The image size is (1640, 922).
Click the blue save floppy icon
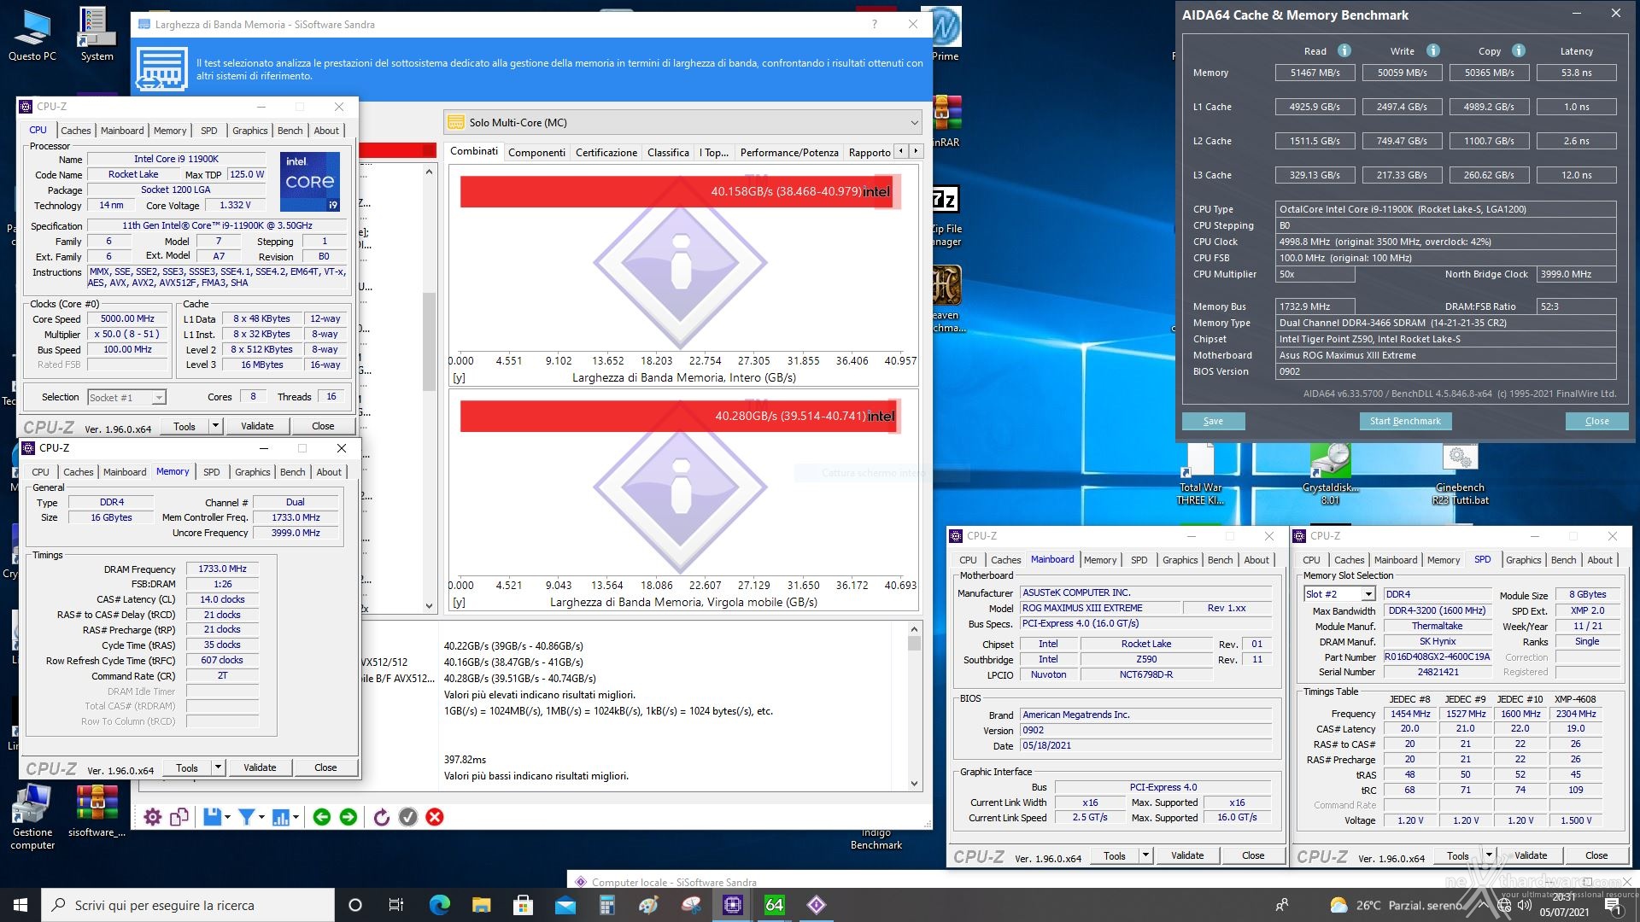tap(212, 818)
